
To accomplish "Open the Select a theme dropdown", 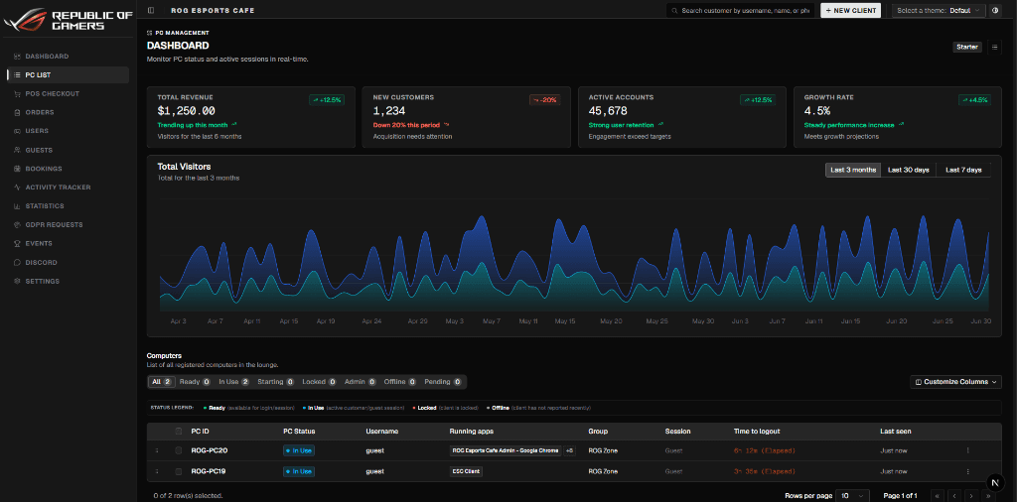I will pos(939,10).
